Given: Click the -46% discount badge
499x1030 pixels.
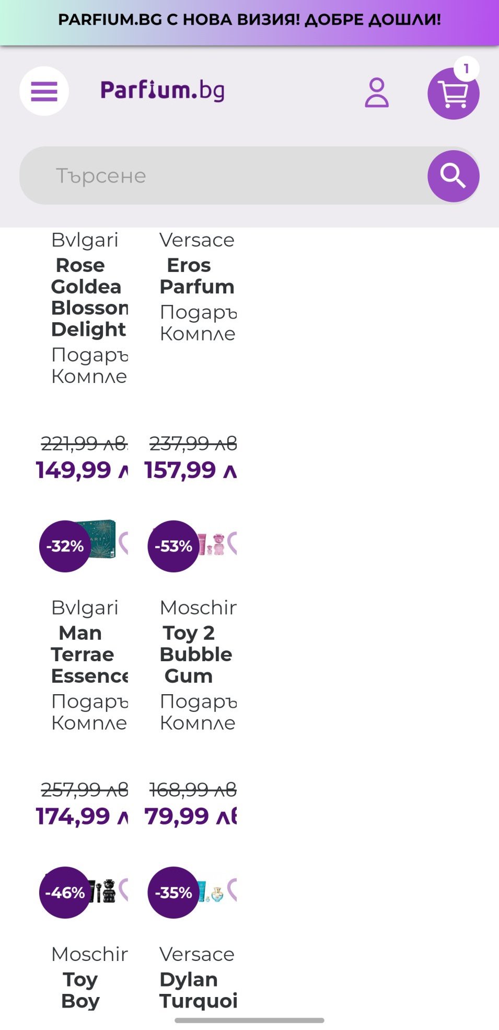Looking at the screenshot, I should [65, 892].
